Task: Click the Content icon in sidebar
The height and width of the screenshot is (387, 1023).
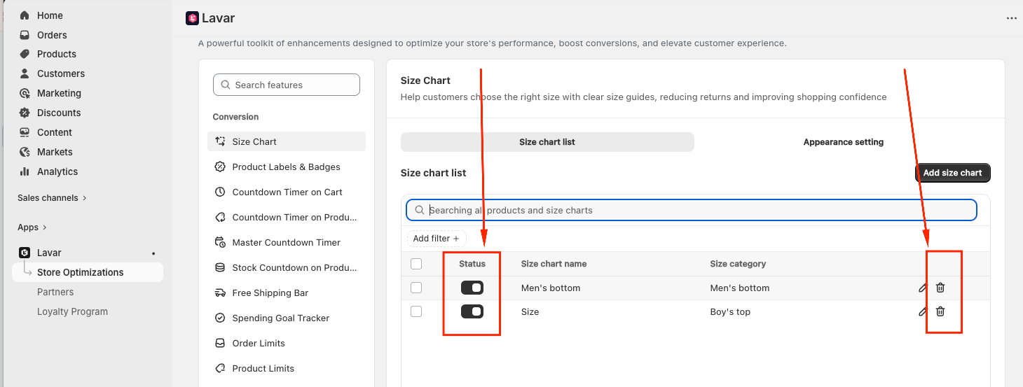Action: 25,132
